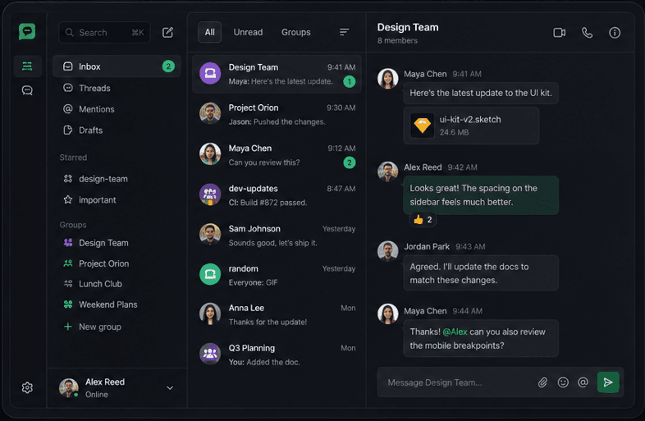Open dev-updates 'Build #872 passed' conversation
The width and height of the screenshot is (645, 421).
click(277, 194)
